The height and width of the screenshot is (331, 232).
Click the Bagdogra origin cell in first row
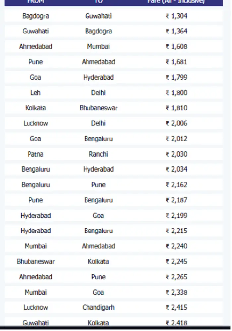coord(35,16)
